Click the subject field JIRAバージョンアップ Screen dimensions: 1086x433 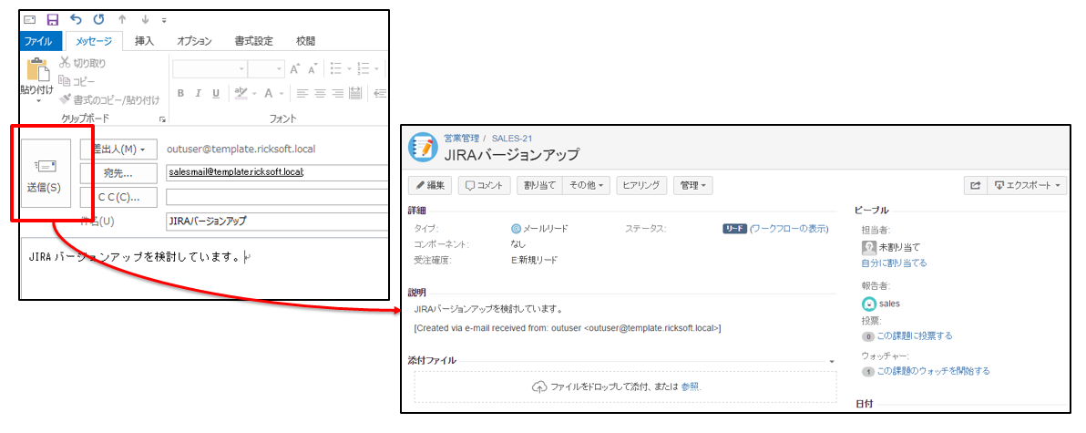tap(277, 222)
